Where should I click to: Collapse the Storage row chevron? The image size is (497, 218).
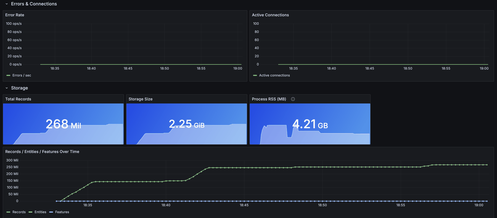pyautogui.click(x=7, y=88)
